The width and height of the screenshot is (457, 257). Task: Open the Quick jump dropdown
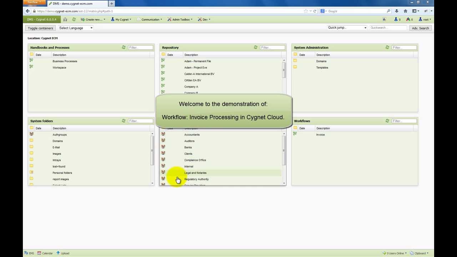tap(347, 27)
